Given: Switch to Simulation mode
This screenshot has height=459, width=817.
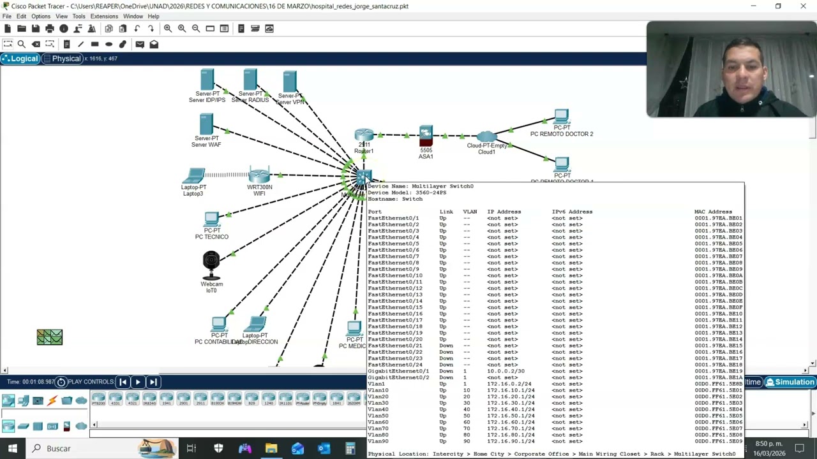Looking at the screenshot, I should click(790, 382).
